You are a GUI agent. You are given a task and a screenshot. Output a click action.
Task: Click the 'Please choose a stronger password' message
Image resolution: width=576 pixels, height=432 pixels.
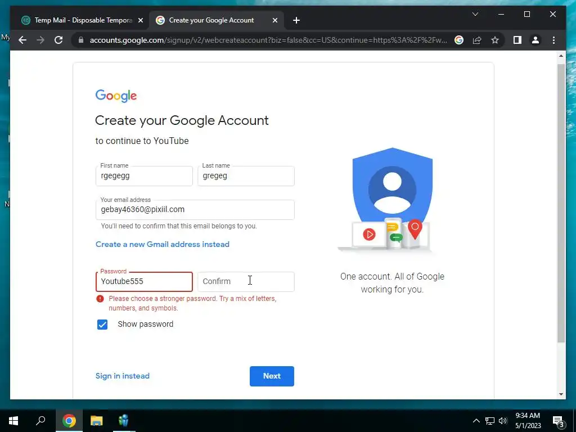pos(192,303)
